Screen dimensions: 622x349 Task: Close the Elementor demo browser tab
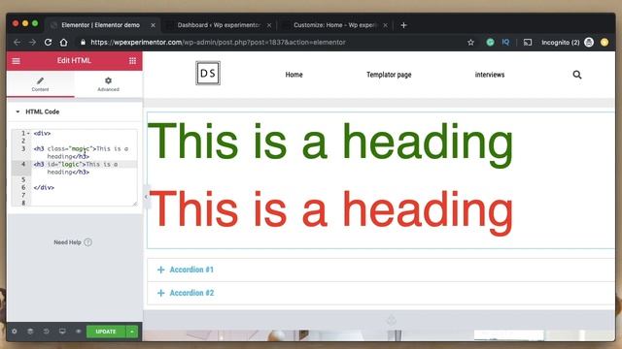[x=154, y=25]
